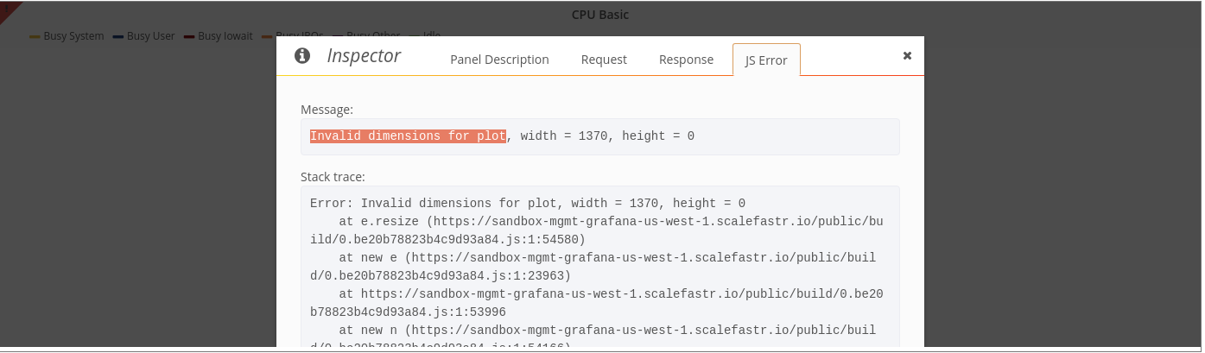Open the CPU Basic panel title menu
Screen dimensions: 1205x353
click(600, 15)
